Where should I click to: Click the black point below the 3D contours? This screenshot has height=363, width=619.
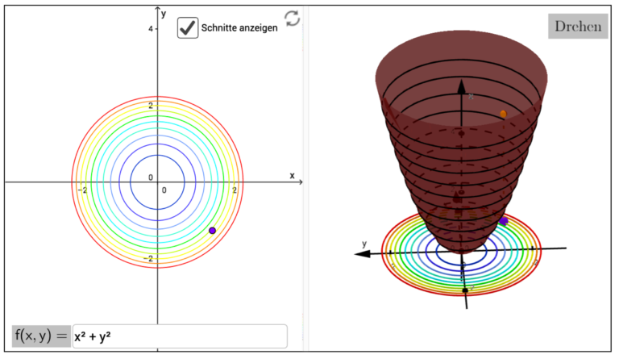point(465,290)
